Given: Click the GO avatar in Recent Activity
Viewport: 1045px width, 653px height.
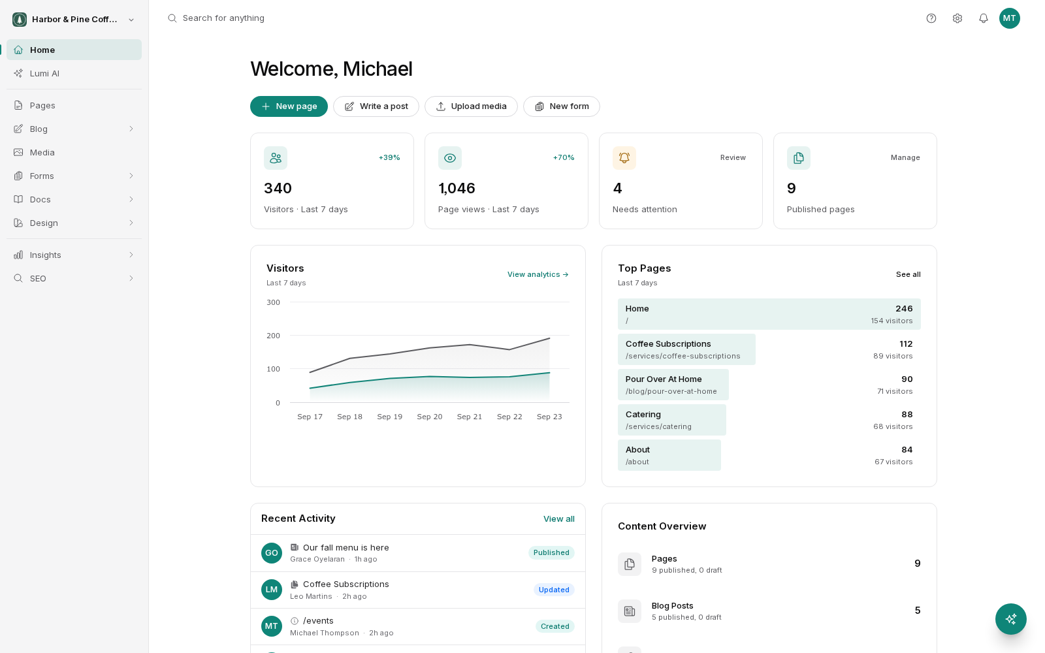Looking at the screenshot, I should (272, 553).
